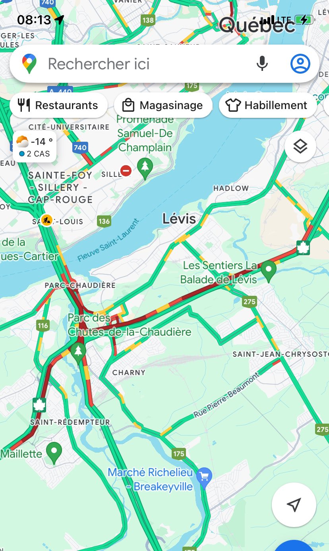Tap the Parc des Chutes-de-la-Chaudière tree pin
The width and height of the screenshot is (329, 551).
pyautogui.click(x=79, y=353)
